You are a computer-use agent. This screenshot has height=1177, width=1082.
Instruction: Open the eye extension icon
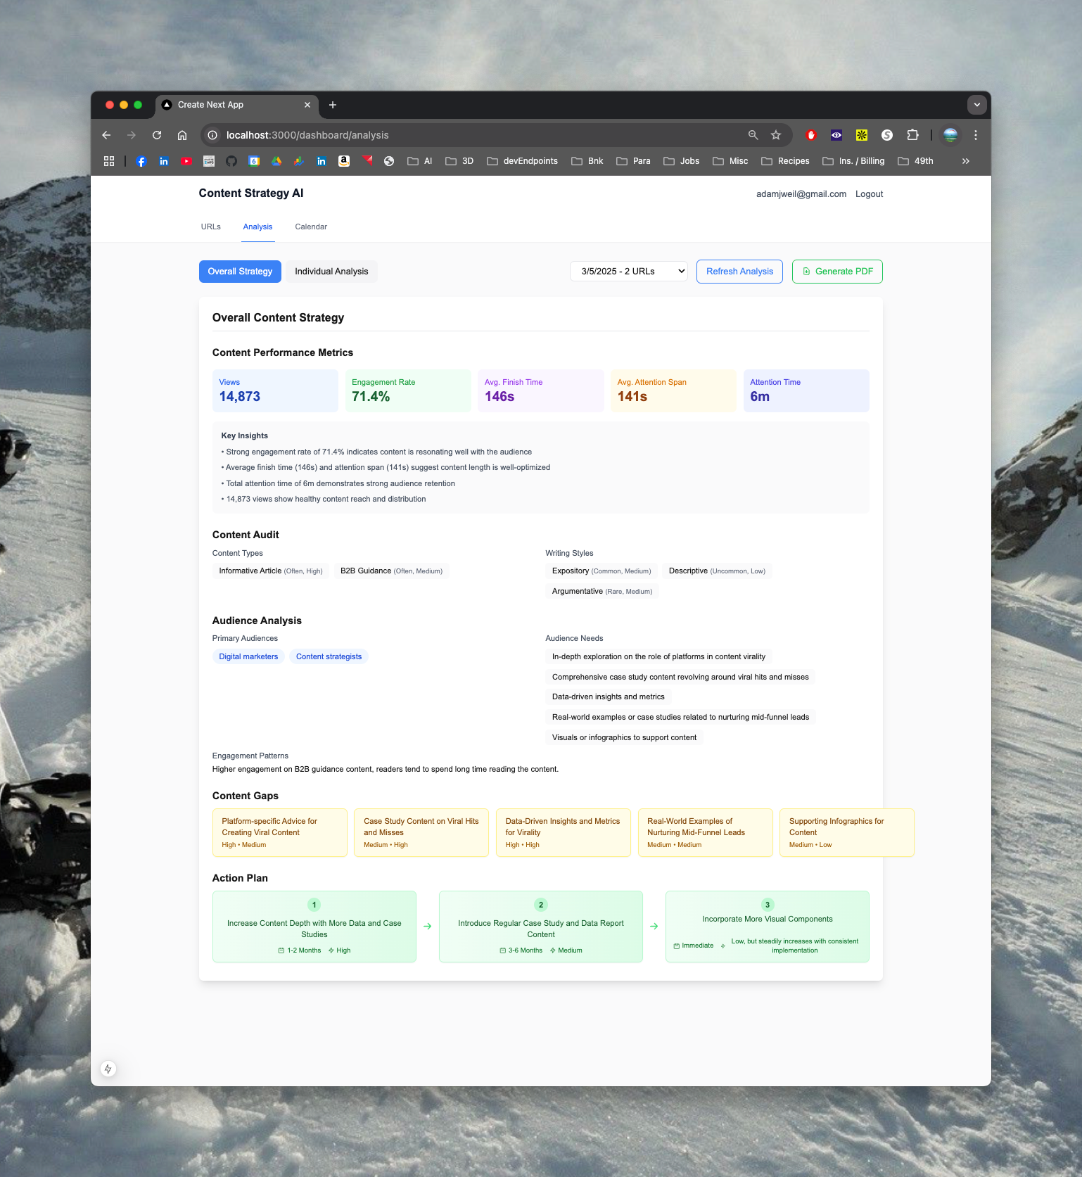tap(836, 135)
